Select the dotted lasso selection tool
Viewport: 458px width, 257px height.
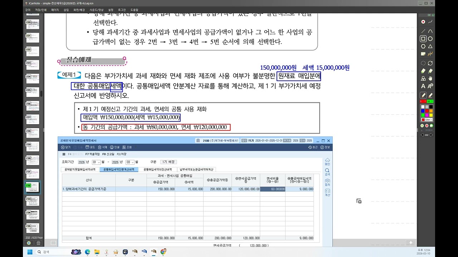pos(423,63)
